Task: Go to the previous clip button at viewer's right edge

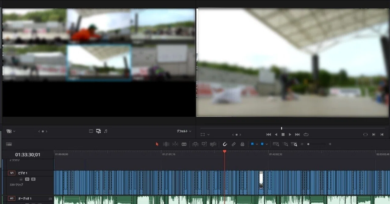Action: pos(382,134)
